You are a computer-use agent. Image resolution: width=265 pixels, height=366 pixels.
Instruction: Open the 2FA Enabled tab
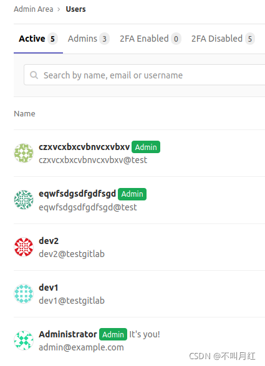(x=150, y=39)
